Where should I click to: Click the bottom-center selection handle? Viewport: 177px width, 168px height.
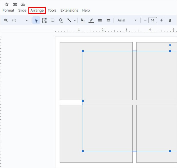pyautogui.click(x=170, y=151)
